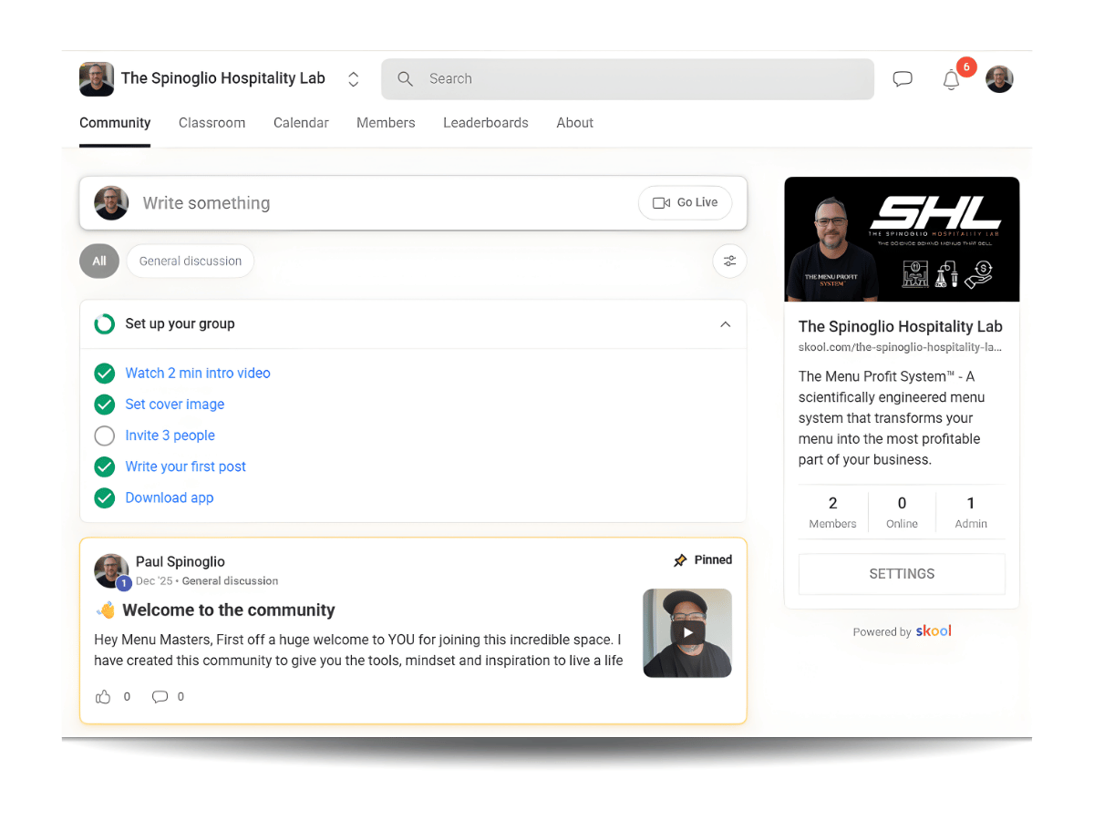Image resolution: width=1094 pixels, height=820 pixels.
Task: Click the magnifier icon in search bar
Action: click(406, 79)
